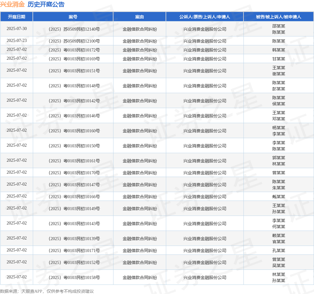Click defendant 甘某某
Image resolution: width=314 pixels, height=294 pixels.
[x=278, y=59]
